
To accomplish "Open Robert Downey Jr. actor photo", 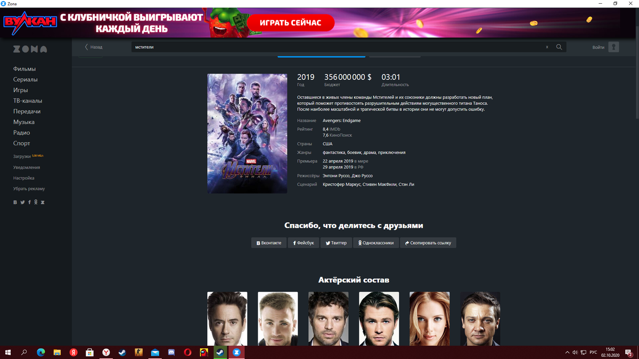I will pos(227,319).
